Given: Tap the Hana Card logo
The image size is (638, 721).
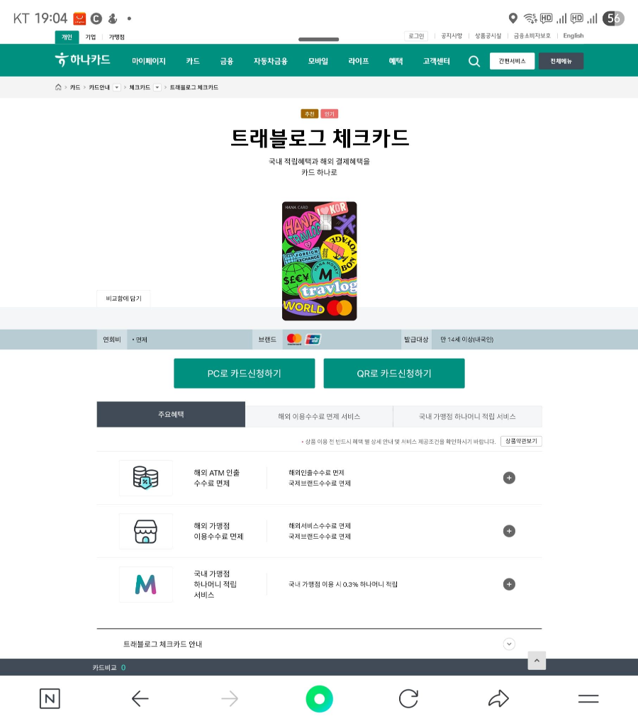Looking at the screenshot, I should [83, 60].
